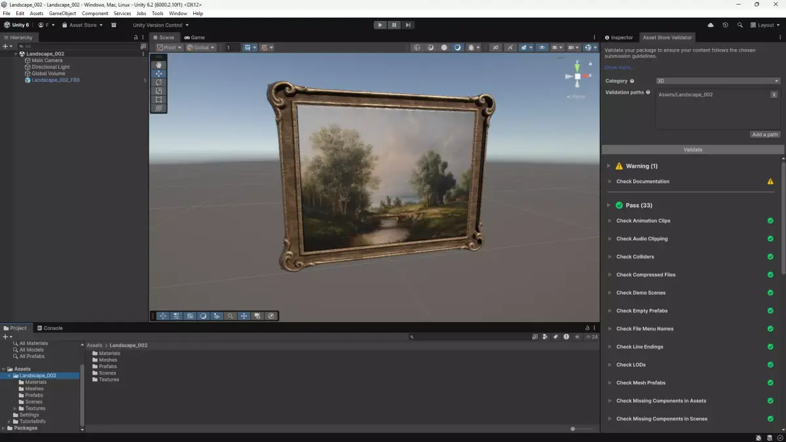Open the Unity Version Control dropdown
This screenshot has height=442, width=786.
point(160,25)
